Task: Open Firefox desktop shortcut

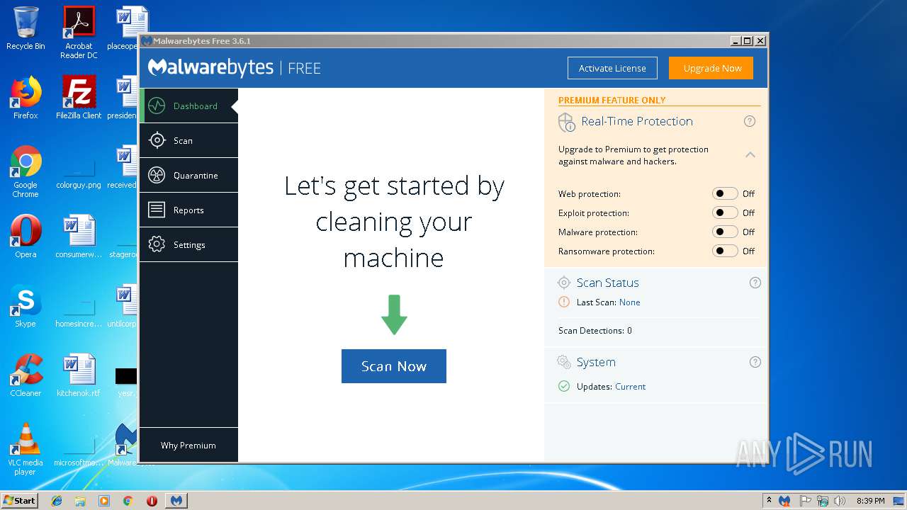Action: 26,98
